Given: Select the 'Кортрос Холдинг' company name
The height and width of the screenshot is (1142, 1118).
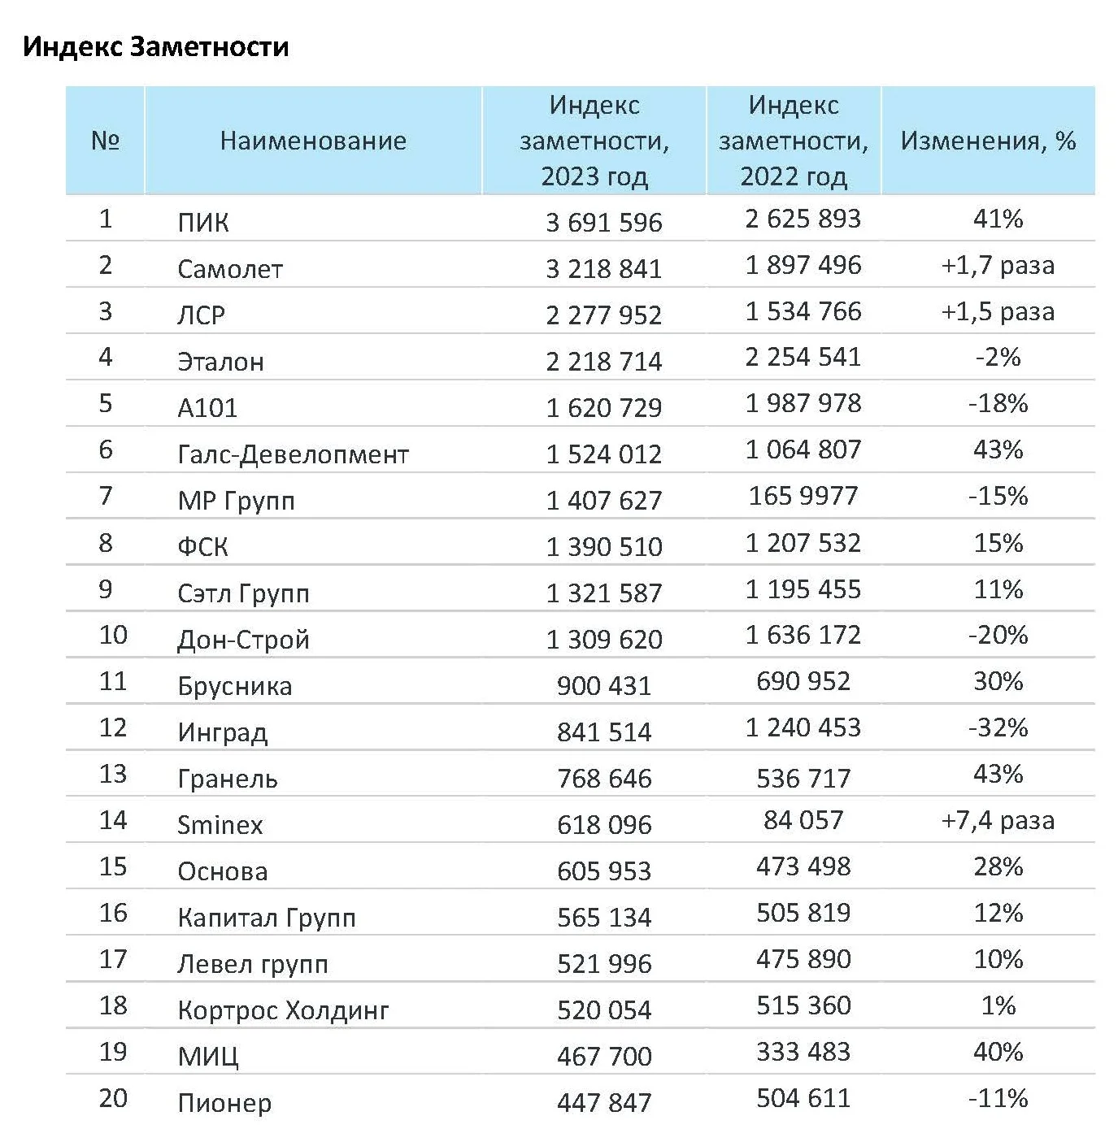Looking at the screenshot, I should point(283,1010).
